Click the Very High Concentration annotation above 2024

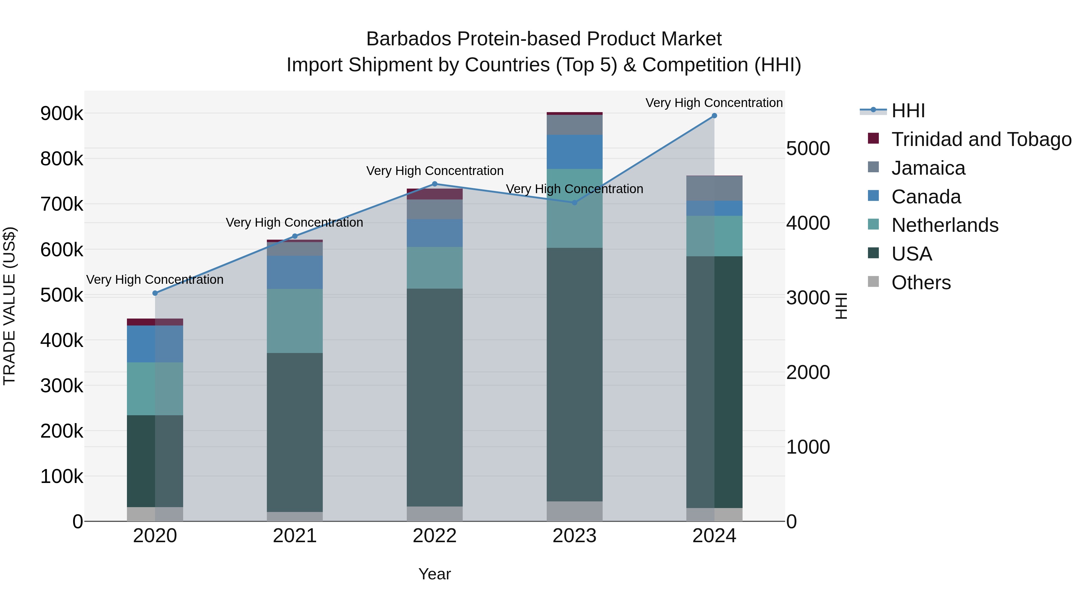tap(714, 103)
